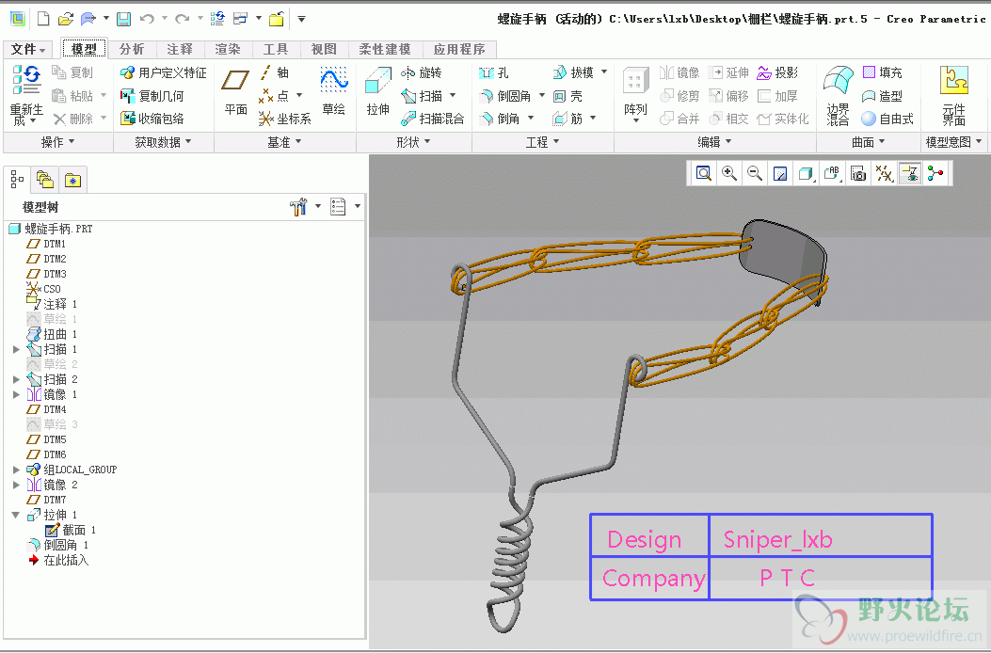Collapse the 拉伸 1 tree node
This screenshot has width=991, height=653.
(x=16, y=516)
